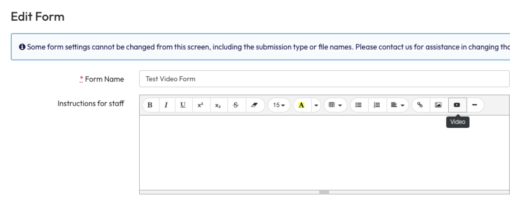Toggle bold formatting in editor toolbar
The height and width of the screenshot is (204, 510).
point(150,105)
